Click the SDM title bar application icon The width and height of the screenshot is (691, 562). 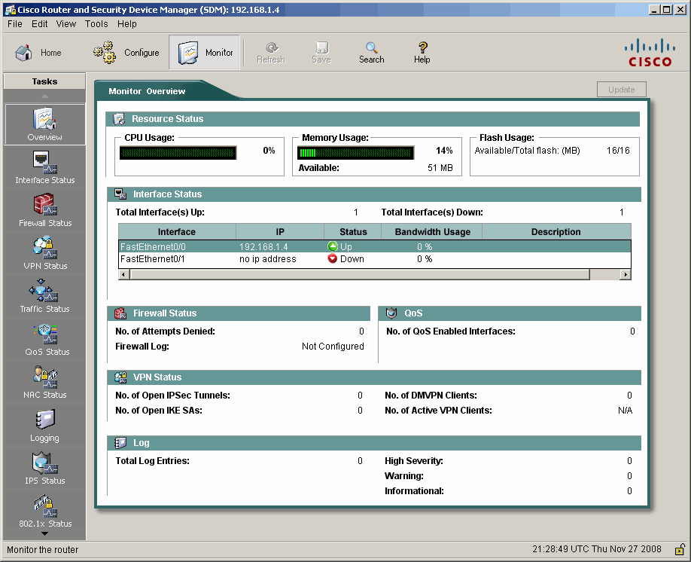pyautogui.click(x=10, y=10)
